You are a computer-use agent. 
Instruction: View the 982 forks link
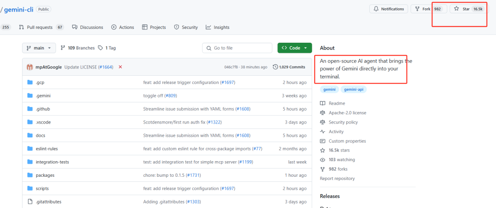point(334,169)
